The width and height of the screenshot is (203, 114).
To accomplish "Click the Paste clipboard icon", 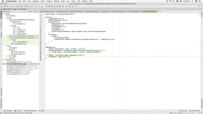I will point(21,6).
